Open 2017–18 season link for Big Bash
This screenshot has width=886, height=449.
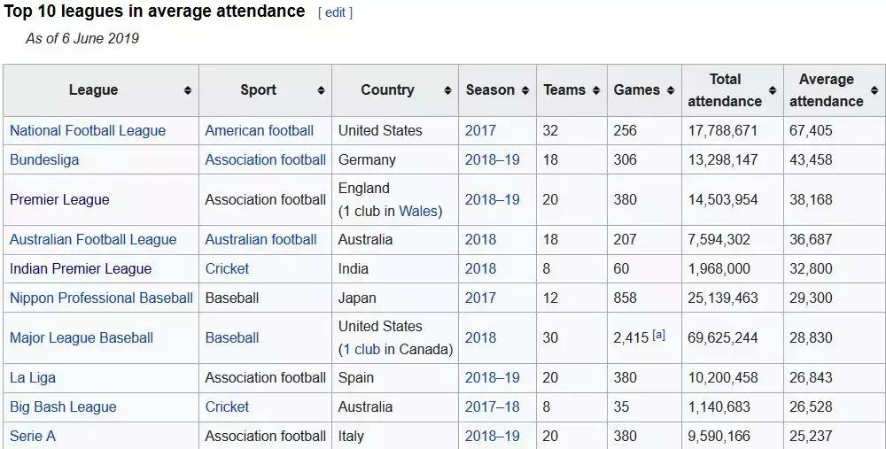[x=492, y=406]
